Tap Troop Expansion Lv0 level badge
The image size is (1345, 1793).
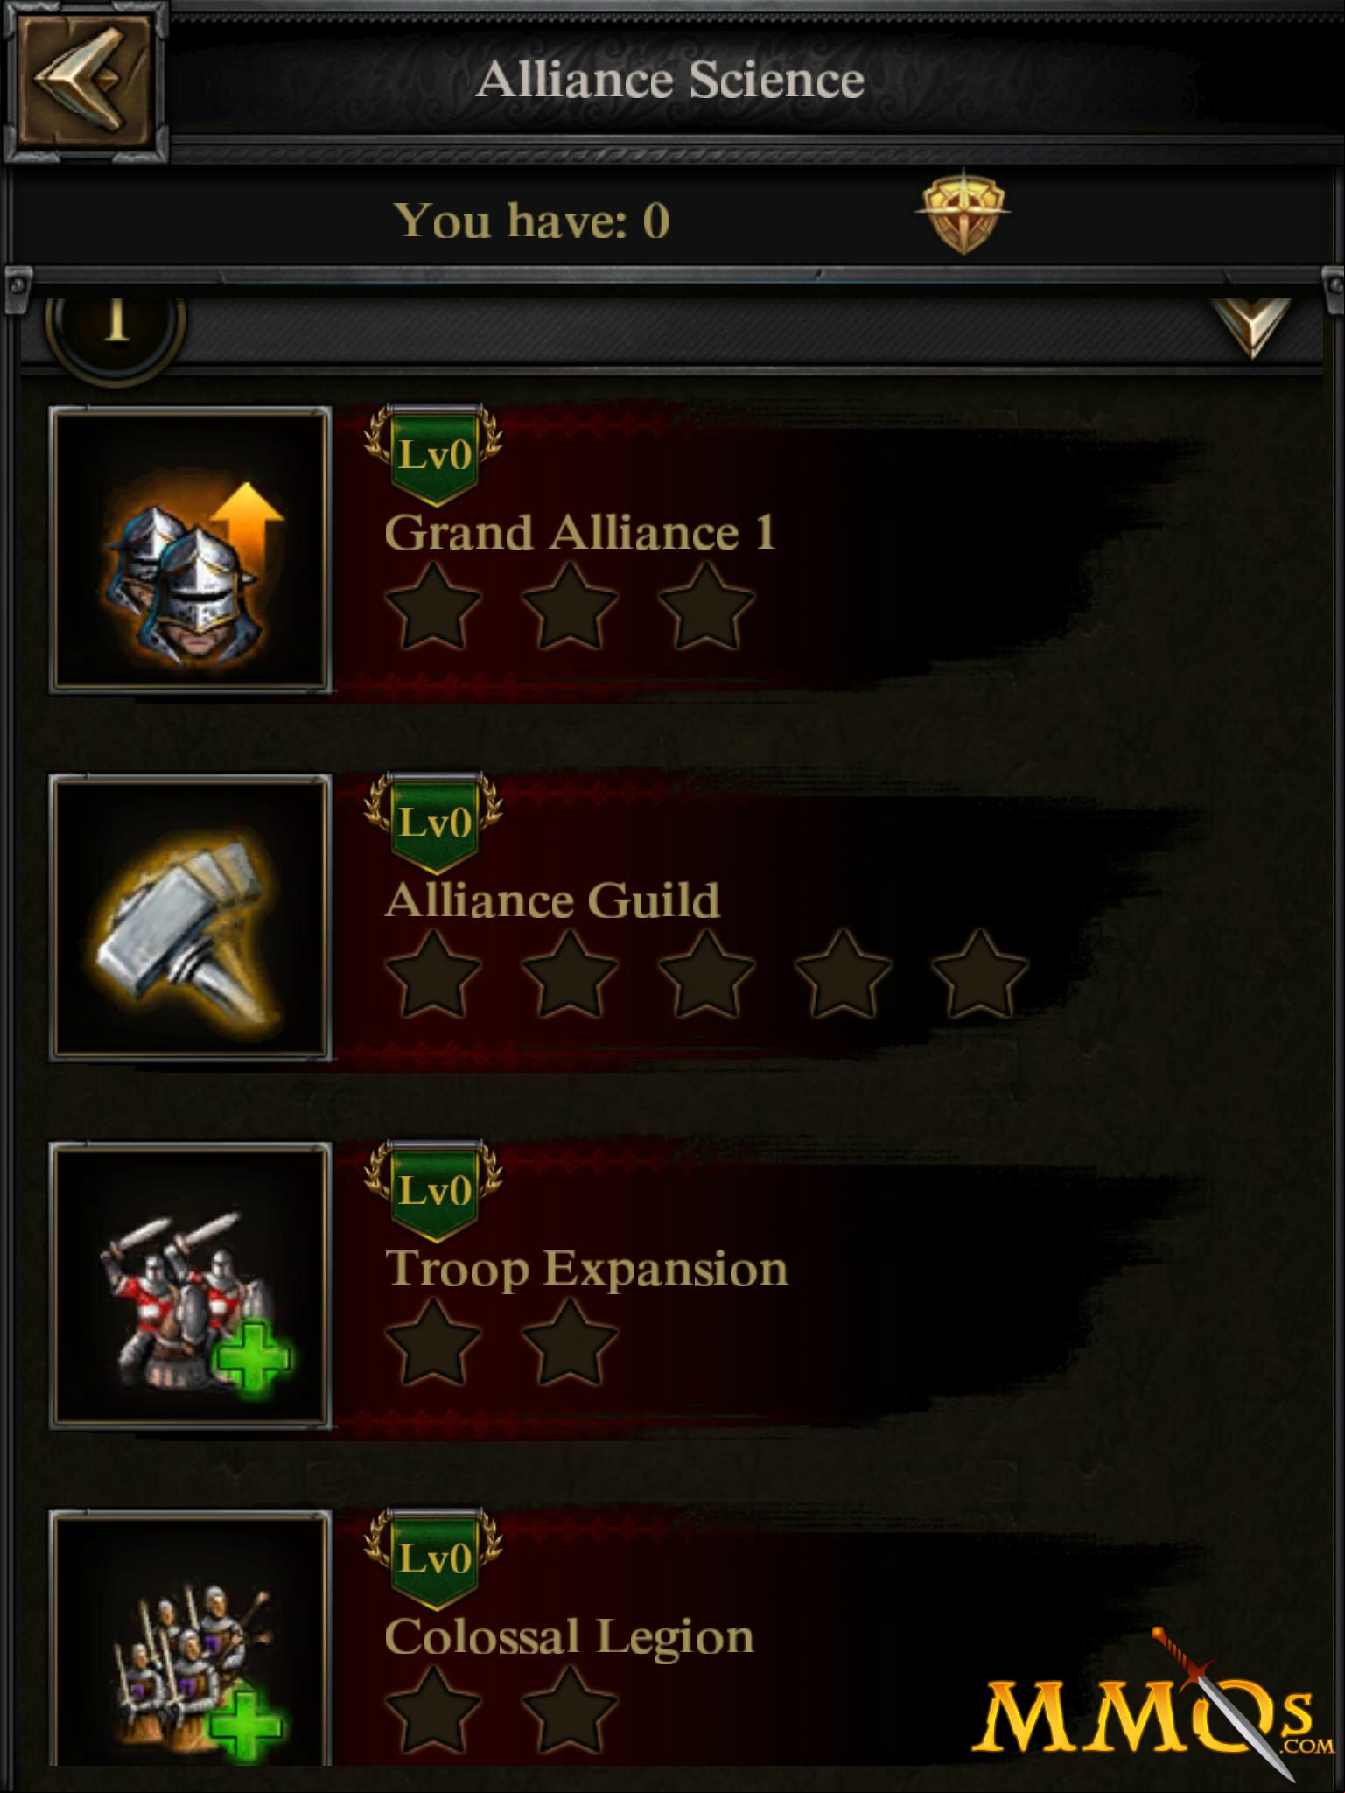click(x=434, y=1190)
